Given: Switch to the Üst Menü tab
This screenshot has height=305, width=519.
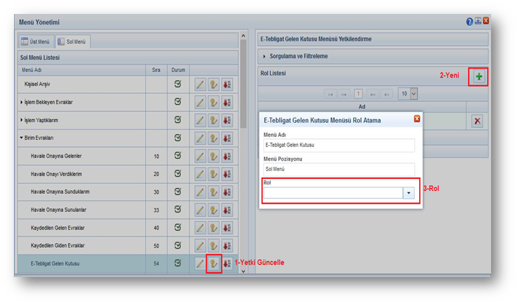Looking at the screenshot, I should click(35, 42).
